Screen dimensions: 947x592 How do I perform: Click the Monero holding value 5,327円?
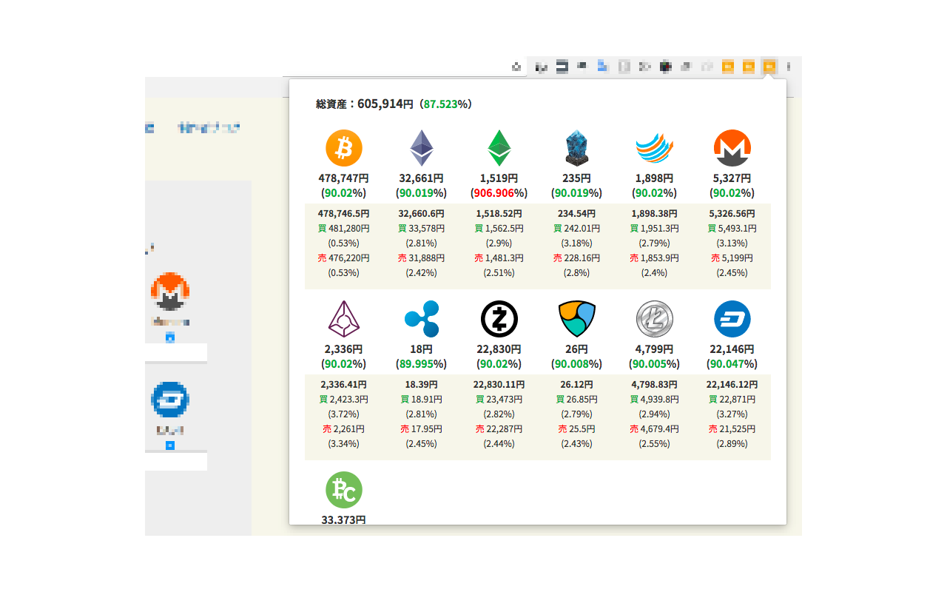(x=732, y=178)
